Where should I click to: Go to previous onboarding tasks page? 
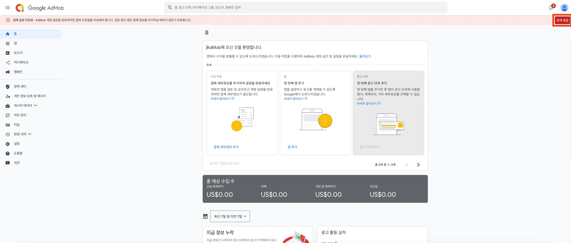[407, 165]
